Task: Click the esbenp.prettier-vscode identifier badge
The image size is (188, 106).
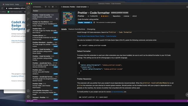Action: pyautogui.click(x=120, y=13)
